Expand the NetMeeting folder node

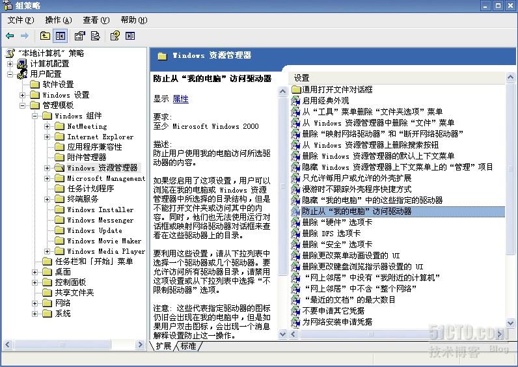48,126
